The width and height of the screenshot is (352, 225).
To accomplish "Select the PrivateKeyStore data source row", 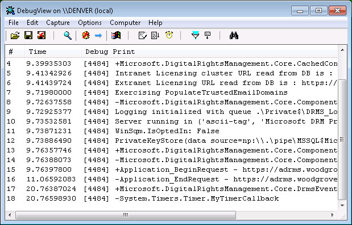I will (171, 141).
